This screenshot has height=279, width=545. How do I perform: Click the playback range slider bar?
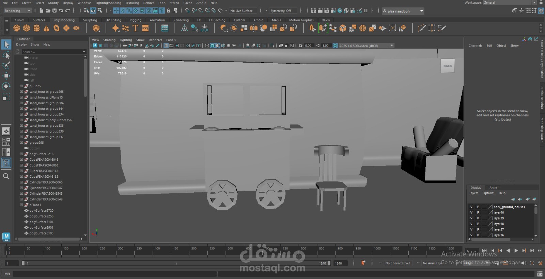point(176,263)
